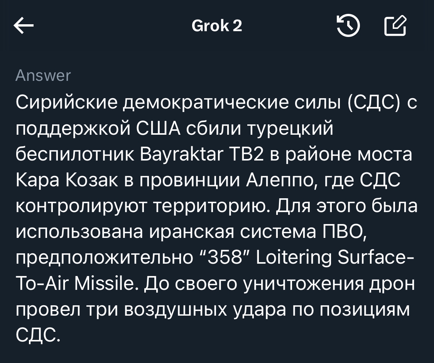The height and width of the screenshot is (363, 434).
Task: Open the chat history clock icon
Action: (348, 25)
